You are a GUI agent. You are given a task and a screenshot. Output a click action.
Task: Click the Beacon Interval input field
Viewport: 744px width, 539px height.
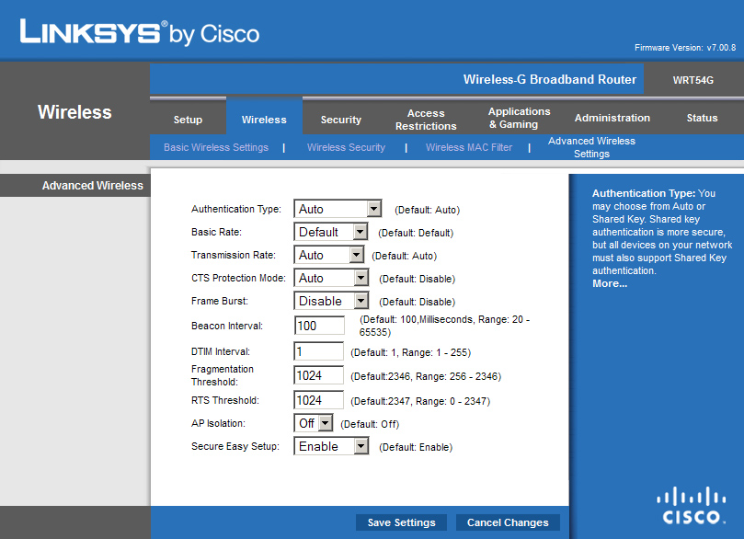click(319, 326)
